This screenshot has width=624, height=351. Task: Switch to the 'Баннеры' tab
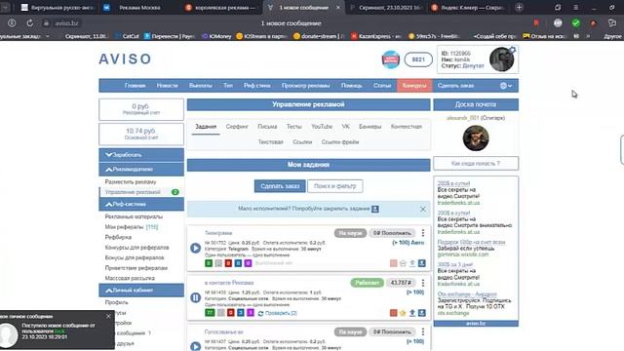pos(370,127)
